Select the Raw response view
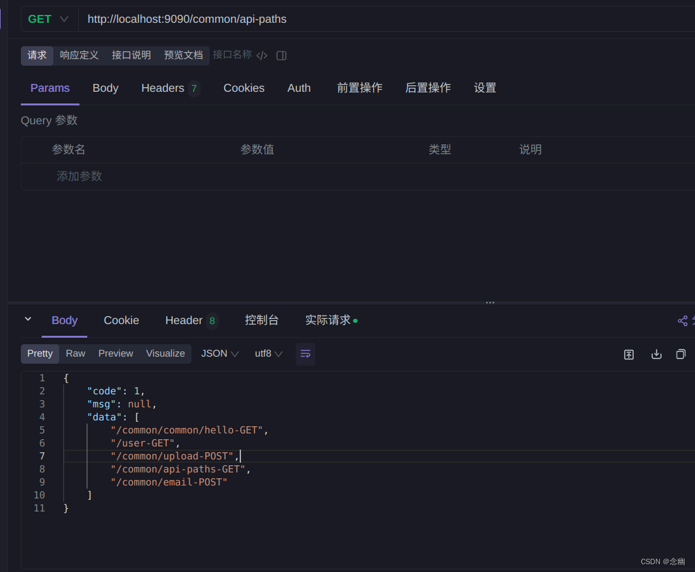695x572 pixels. 76,353
